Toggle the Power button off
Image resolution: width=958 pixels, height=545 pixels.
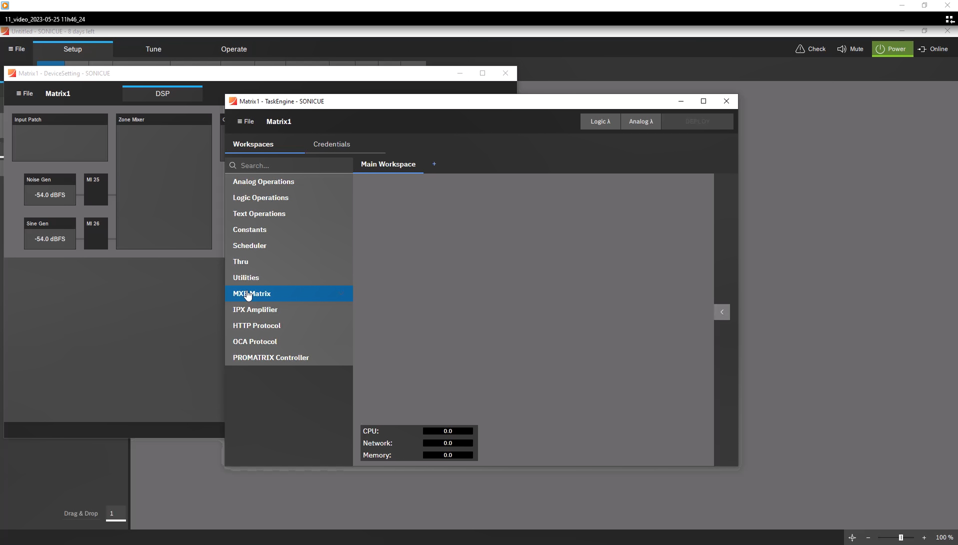click(892, 49)
